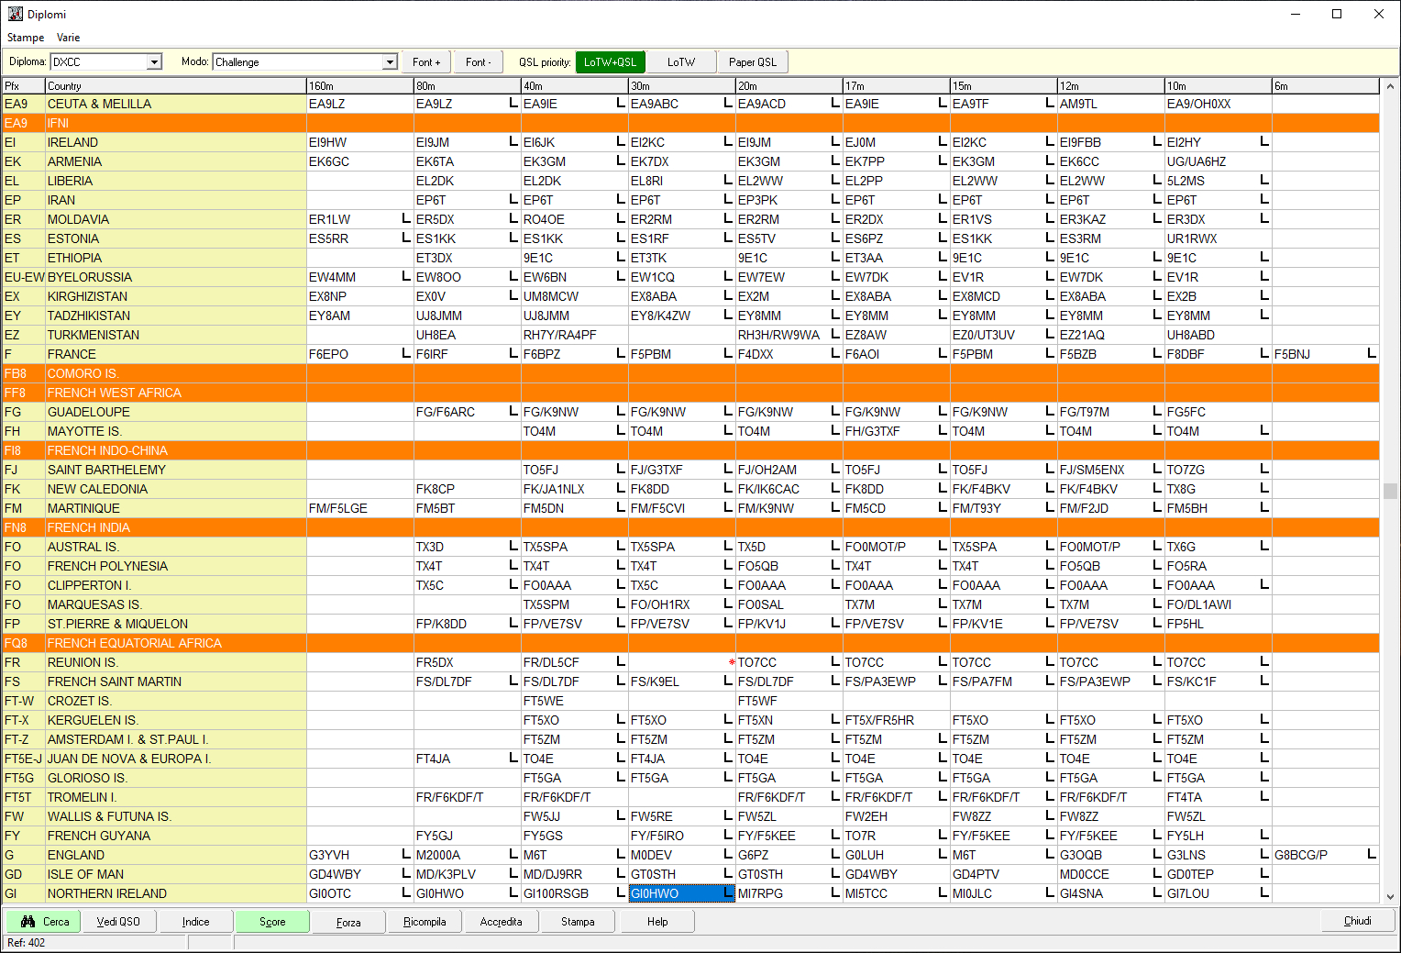Decrease font size with Font - button
Screen dimensions: 1401x953
478,62
